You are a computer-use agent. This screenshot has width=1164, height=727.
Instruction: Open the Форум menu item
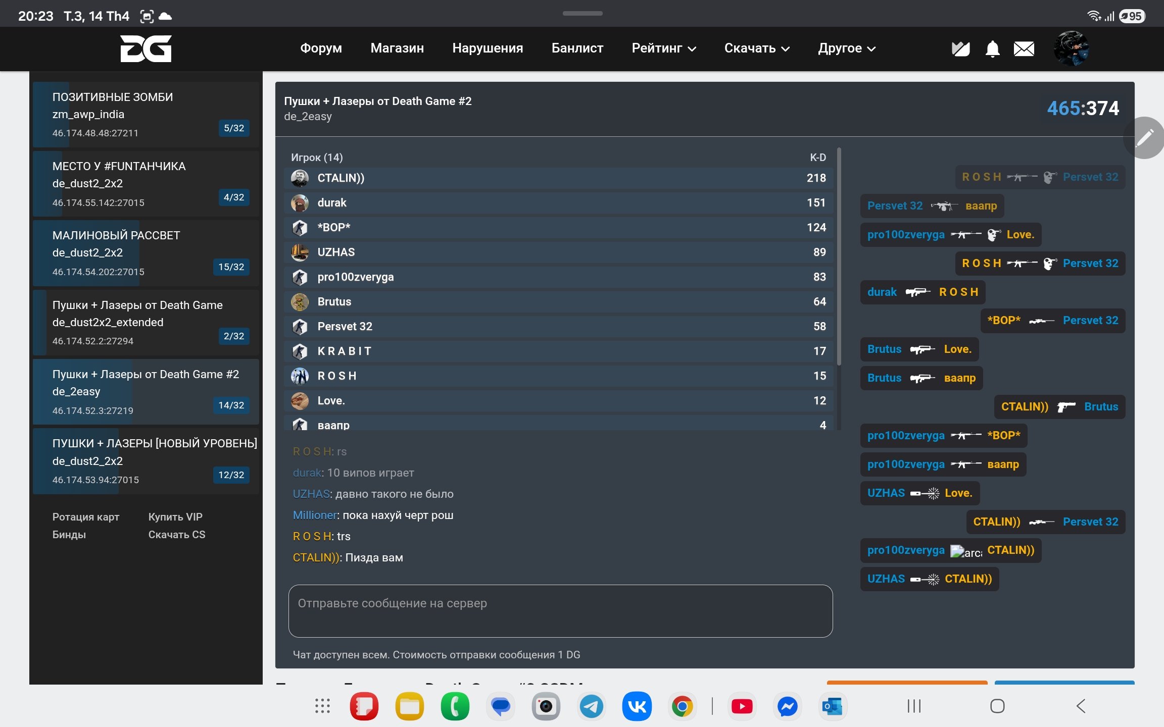click(321, 48)
